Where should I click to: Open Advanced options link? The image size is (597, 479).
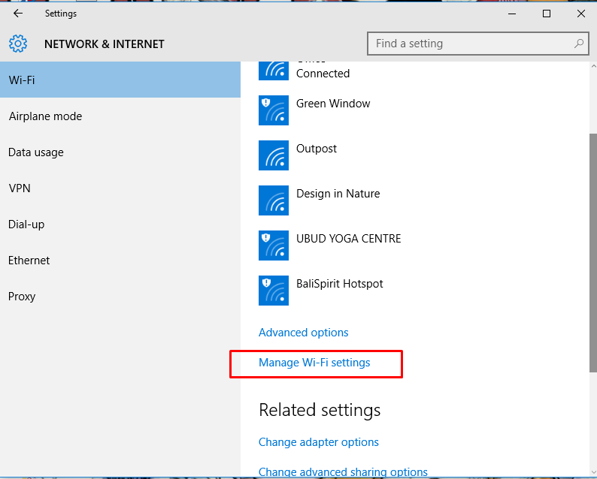coord(304,333)
